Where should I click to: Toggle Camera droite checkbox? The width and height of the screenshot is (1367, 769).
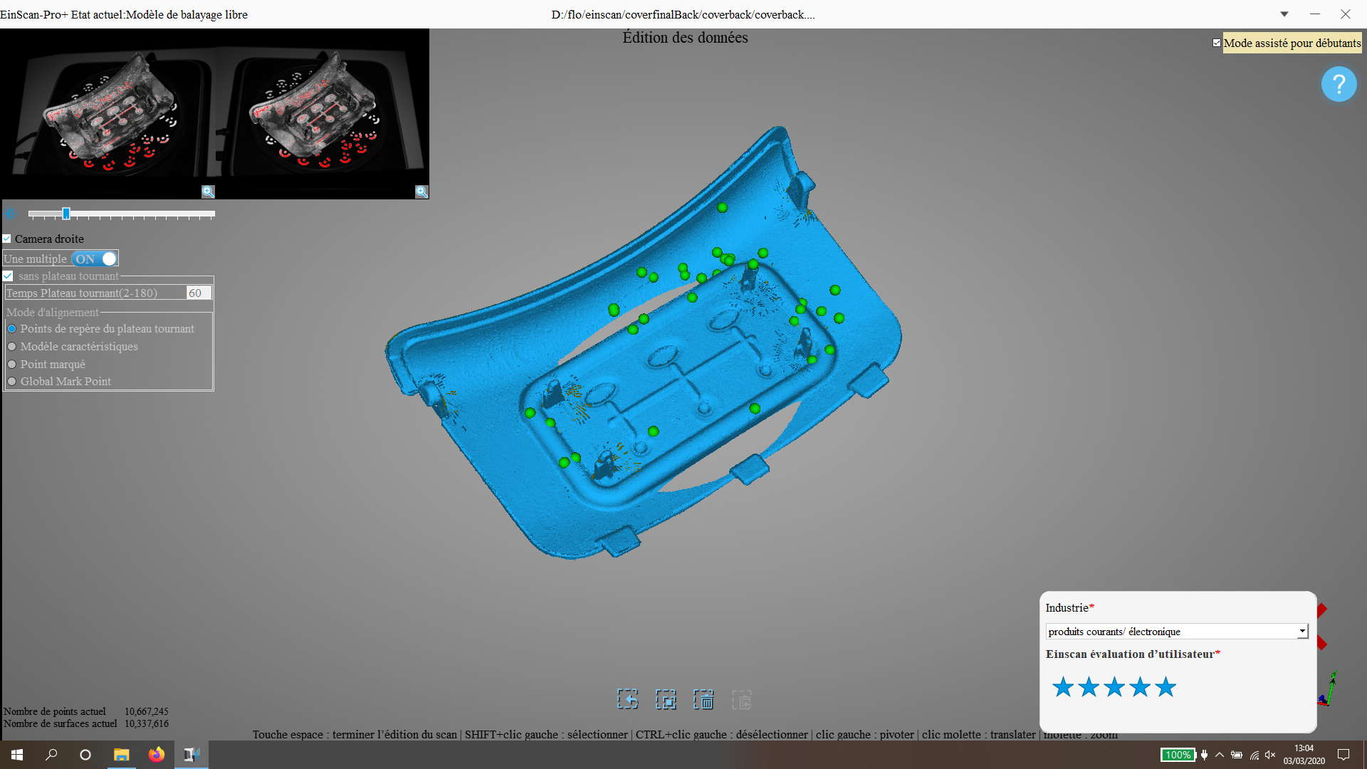(7, 239)
